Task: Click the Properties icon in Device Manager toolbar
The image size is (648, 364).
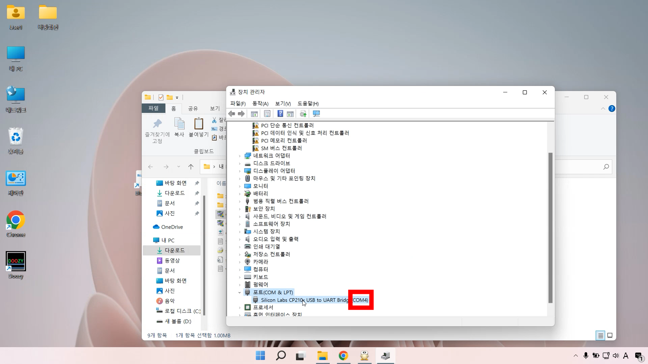Action: [267, 114]
